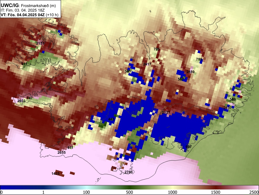259x195 pixels.
Task: Click the color scale label '100'
Action: click(87, 192)
